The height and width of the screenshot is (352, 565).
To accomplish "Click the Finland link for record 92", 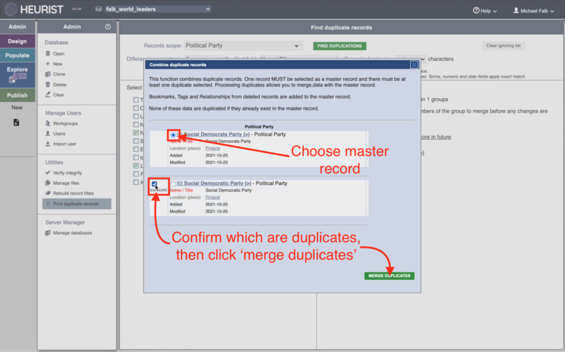I will tap(212, 148).
